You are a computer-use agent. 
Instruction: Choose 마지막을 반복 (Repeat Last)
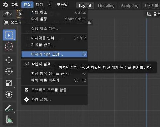(54, 38)
